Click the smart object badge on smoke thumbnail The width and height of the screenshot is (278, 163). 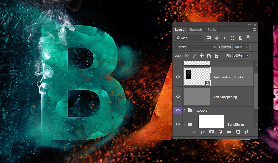[x=208, y=83]
